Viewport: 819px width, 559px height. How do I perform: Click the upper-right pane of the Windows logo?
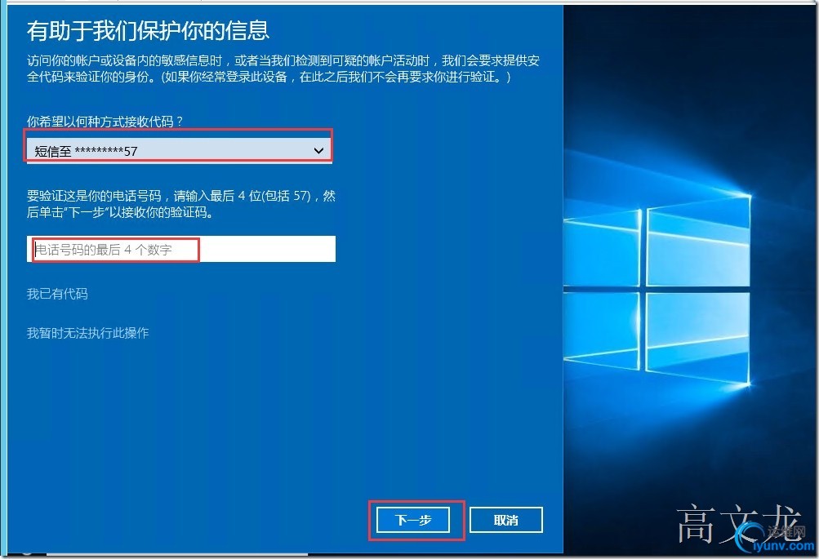pyautogui.click(x=699, y=240)
